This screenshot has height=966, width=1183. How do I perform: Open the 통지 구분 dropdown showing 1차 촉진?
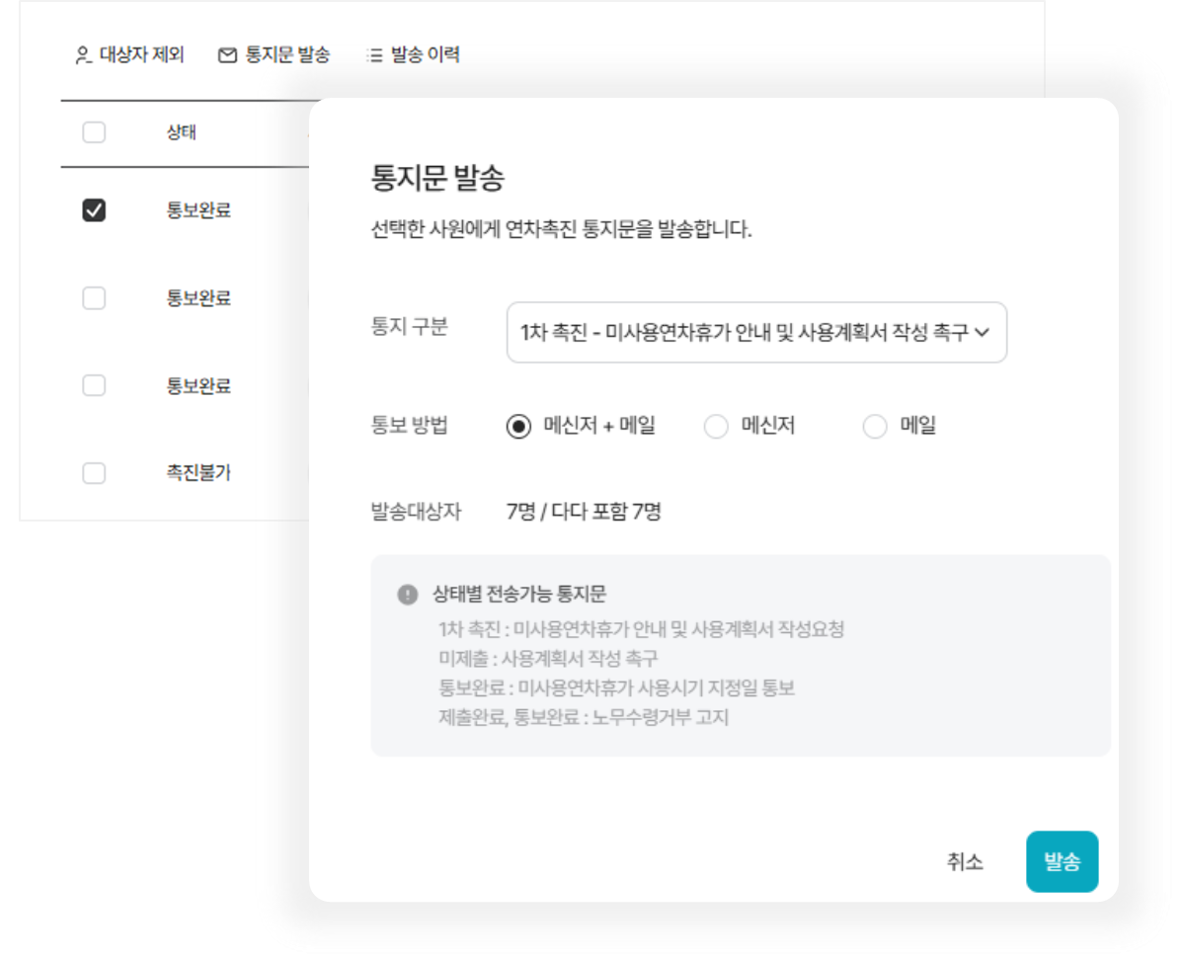tap(743, 333)
